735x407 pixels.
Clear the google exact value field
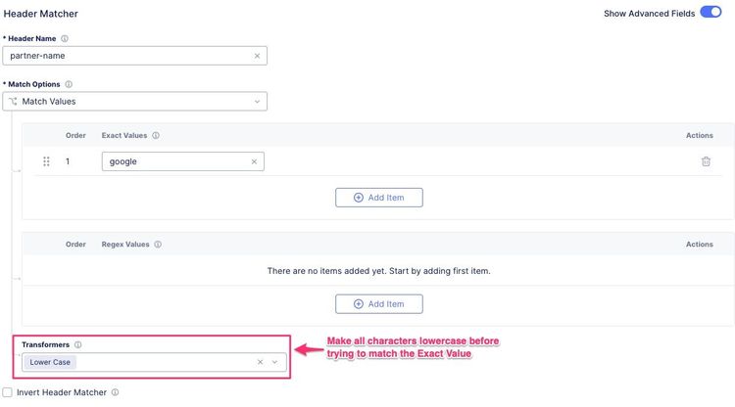pos(254,161)
